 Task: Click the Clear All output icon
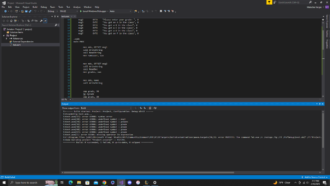[x=150, y=108]
